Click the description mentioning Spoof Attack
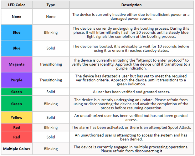 [131, 127]
